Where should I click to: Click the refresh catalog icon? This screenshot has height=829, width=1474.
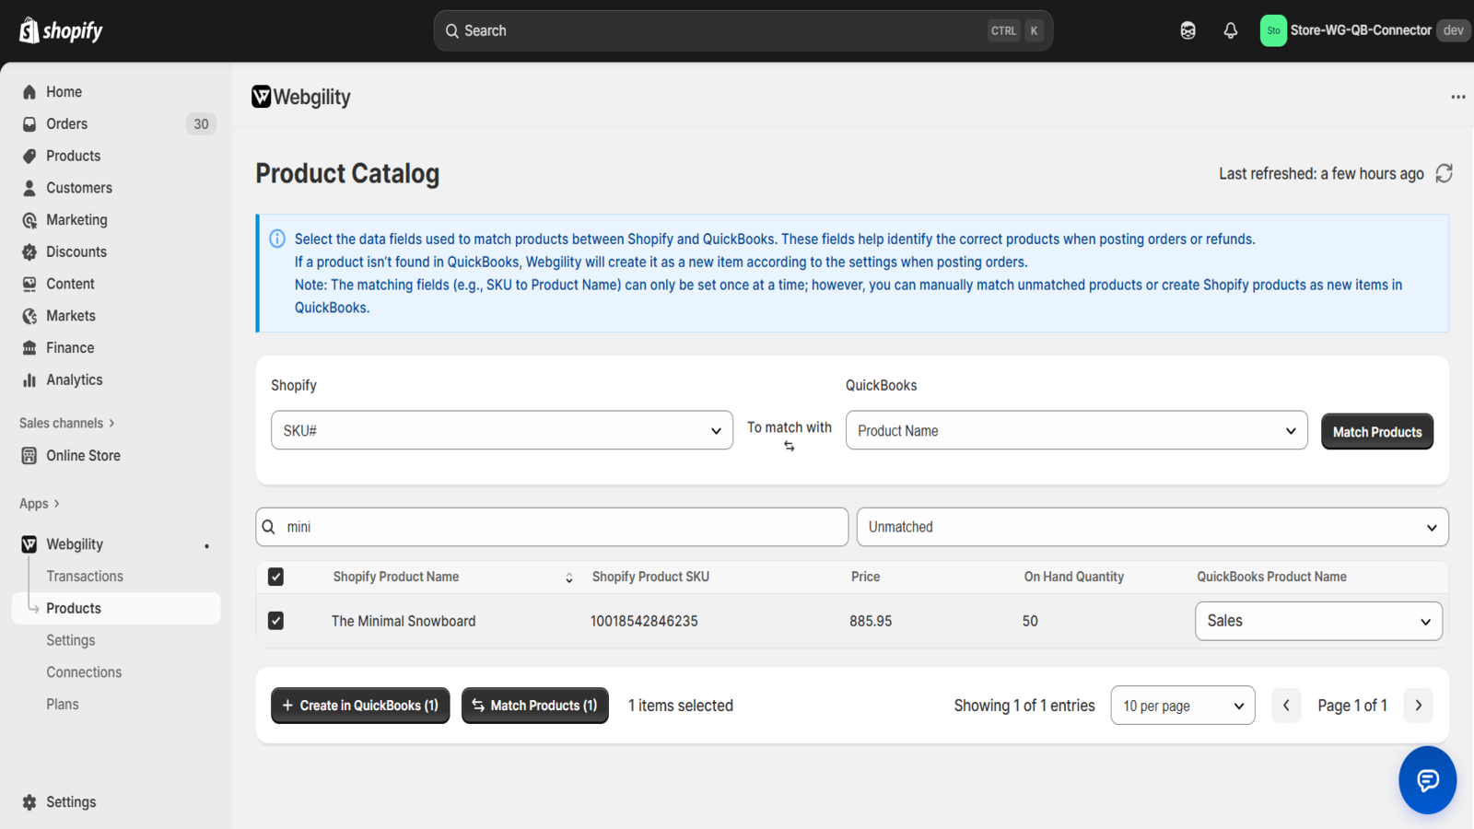click(x=1444, y=173)
